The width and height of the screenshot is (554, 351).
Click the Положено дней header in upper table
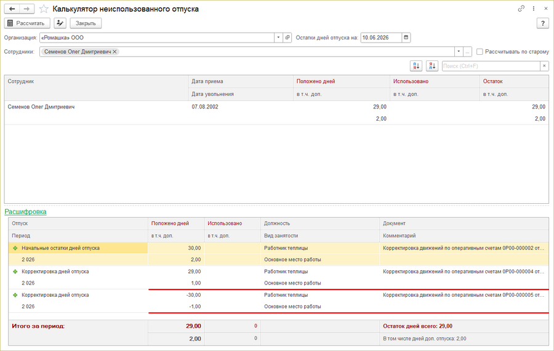coord(341,81)
